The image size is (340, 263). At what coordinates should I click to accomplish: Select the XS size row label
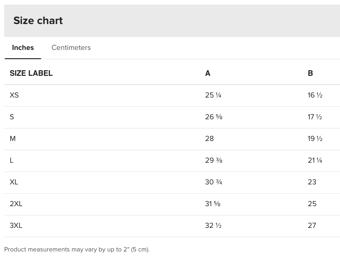pyautogui.click(x=14, y=95)
